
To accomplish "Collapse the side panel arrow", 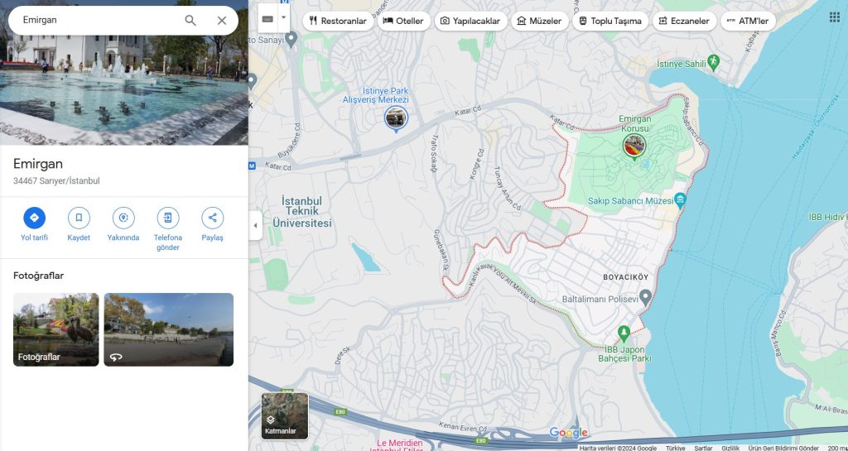I will point(255,225).
